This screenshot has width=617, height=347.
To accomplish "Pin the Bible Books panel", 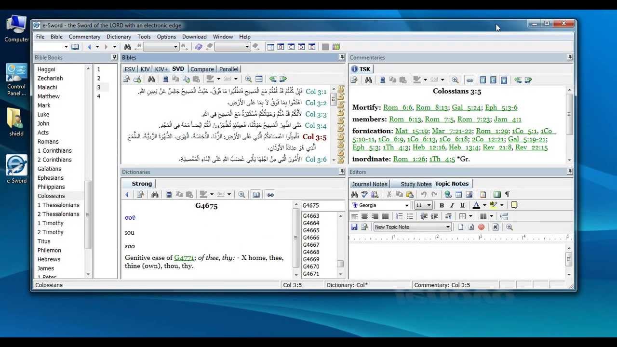I will [x=114, y=57].
